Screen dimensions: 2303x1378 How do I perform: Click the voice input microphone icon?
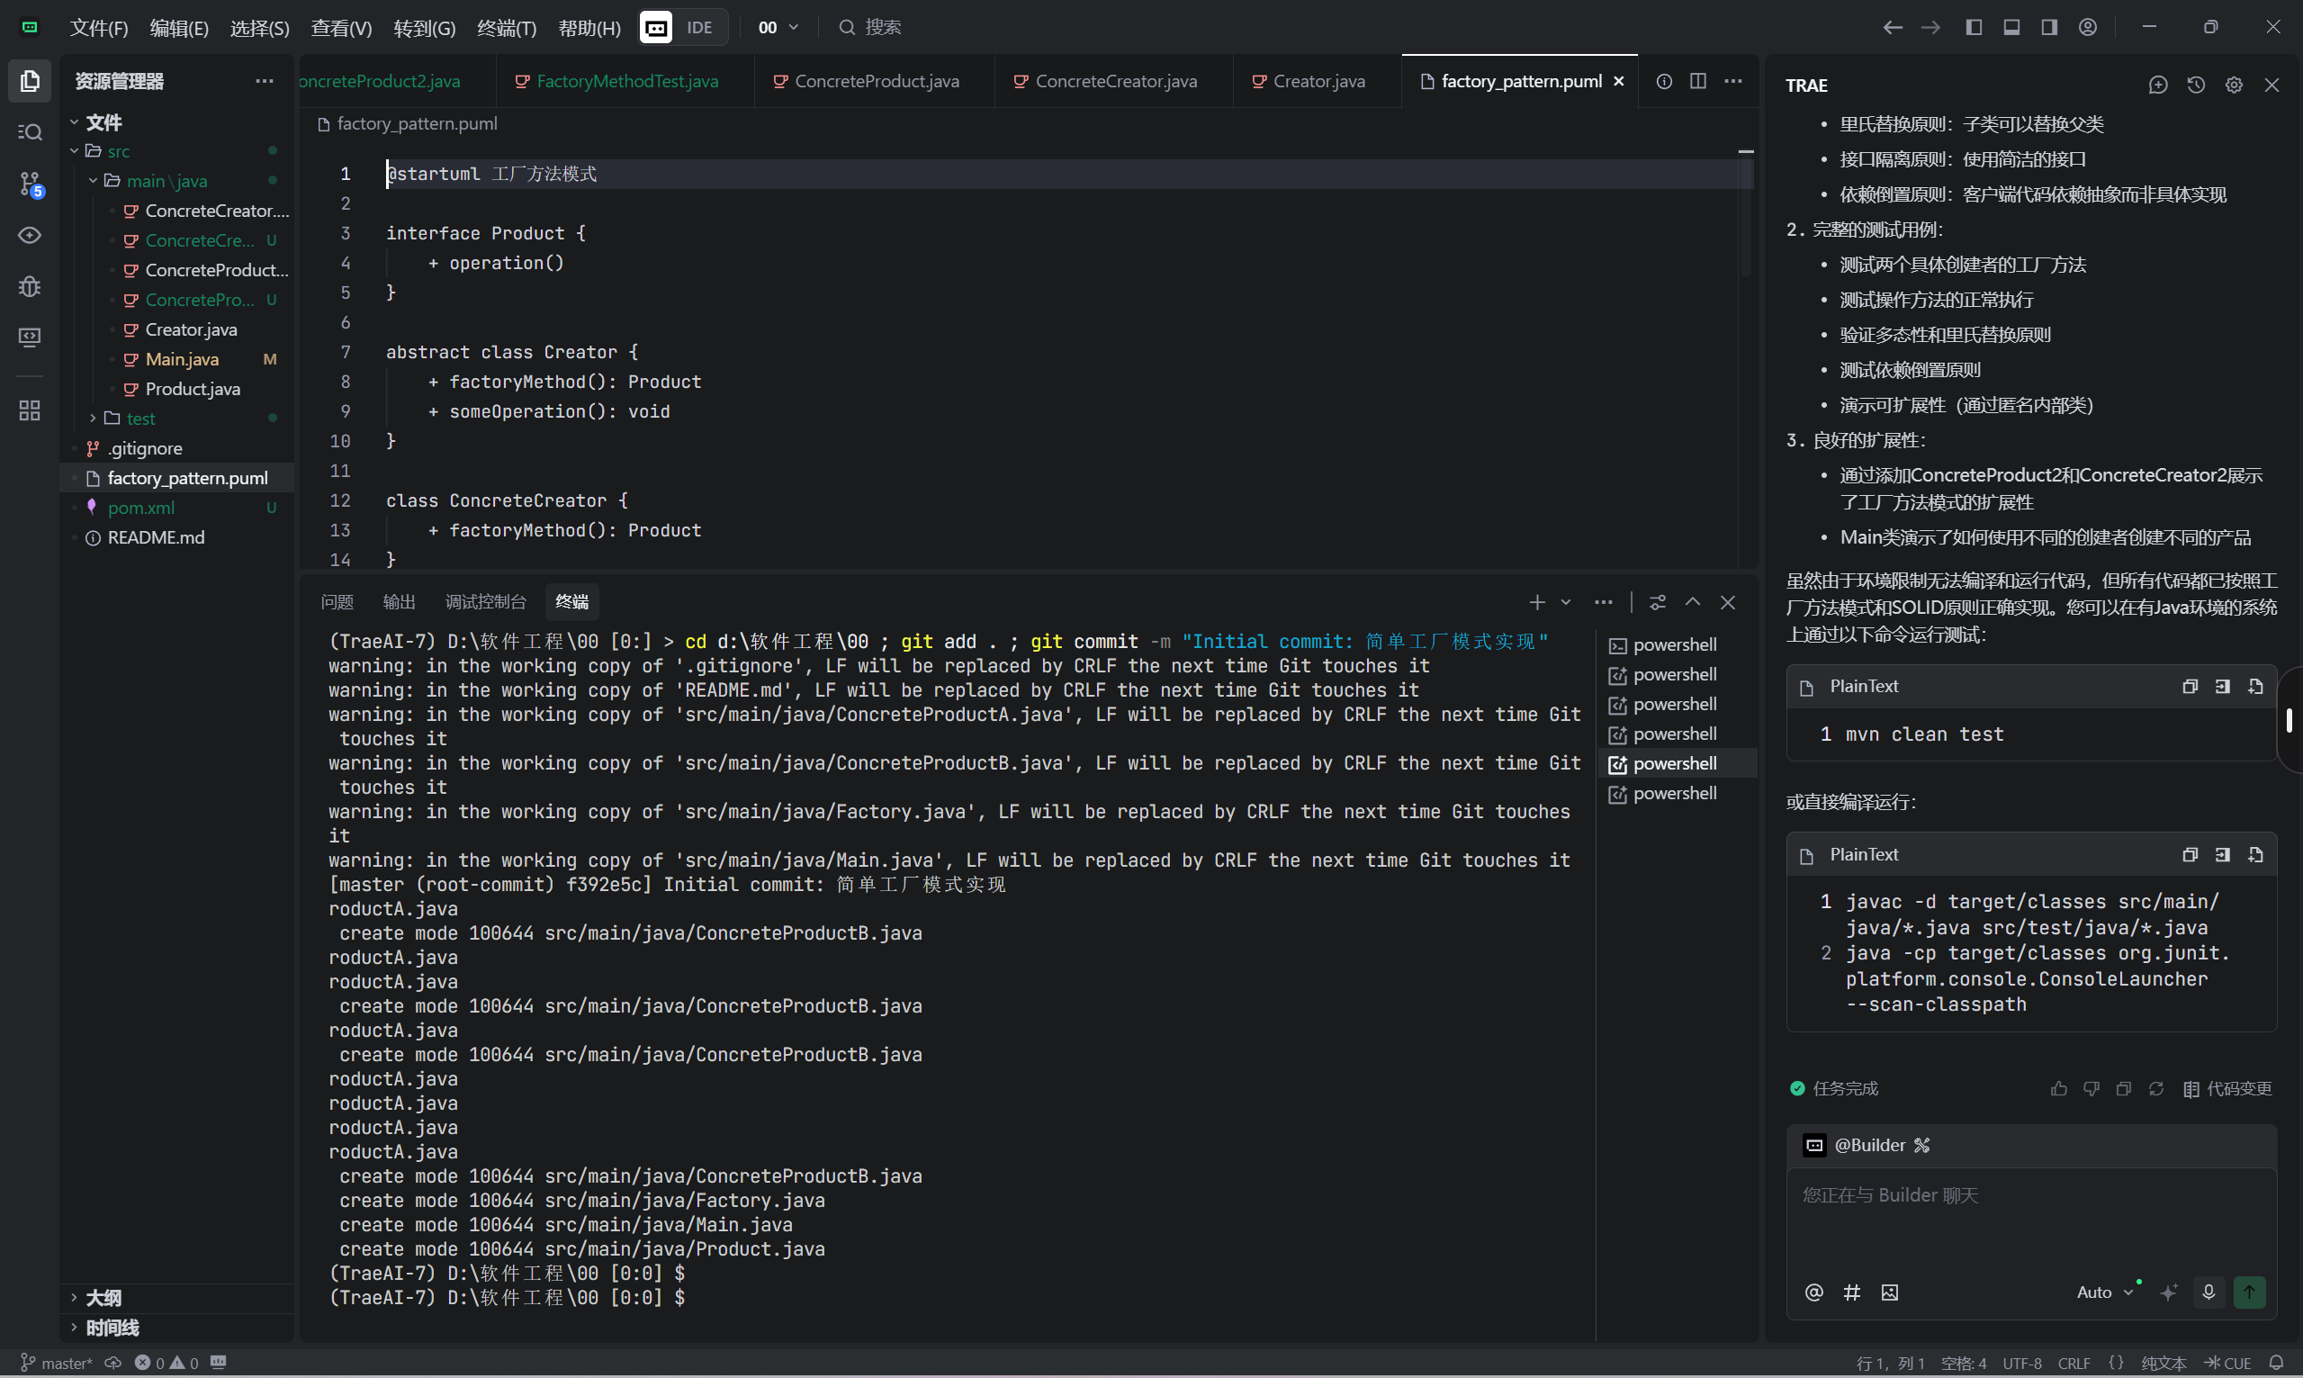(x=2209, y=1292)
